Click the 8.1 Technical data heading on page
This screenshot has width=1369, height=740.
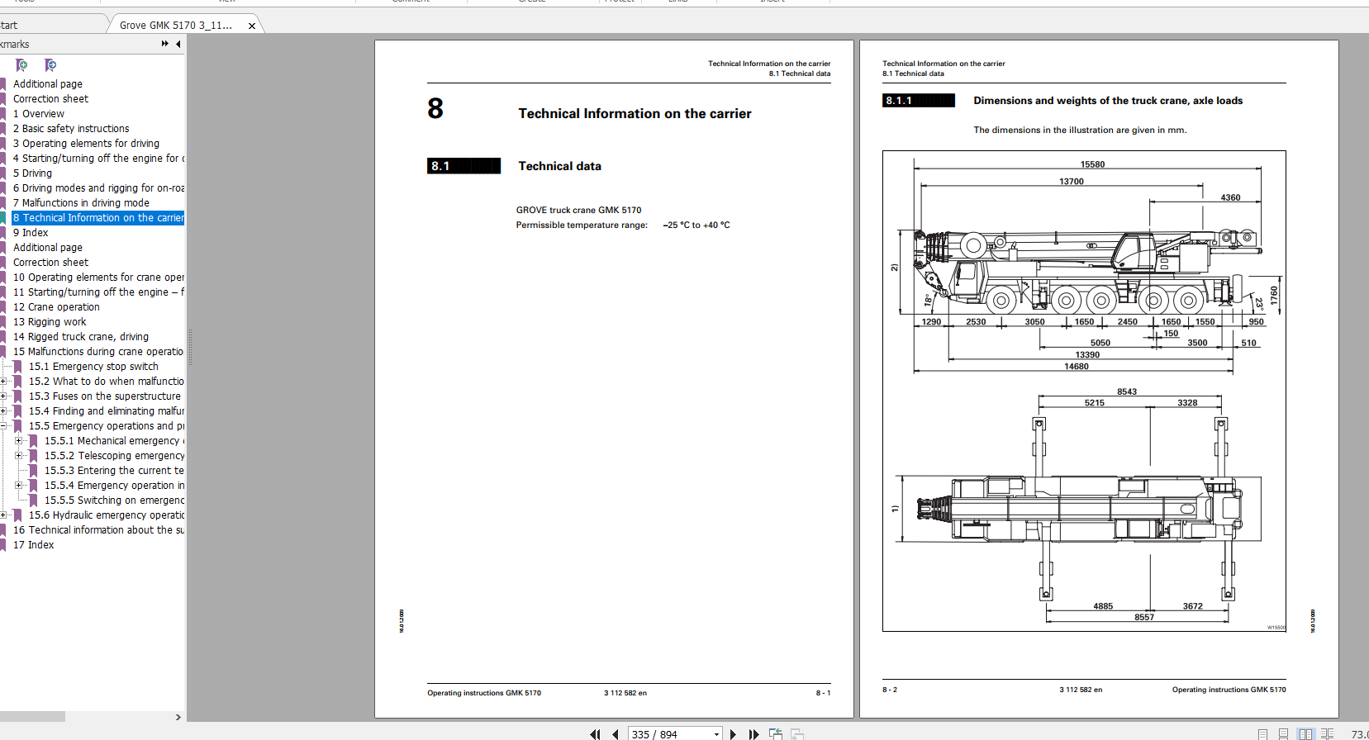[x=559, y=166]
